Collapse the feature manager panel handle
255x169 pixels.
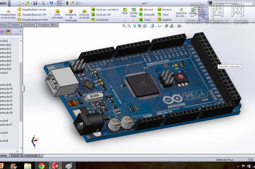[24, 89]
